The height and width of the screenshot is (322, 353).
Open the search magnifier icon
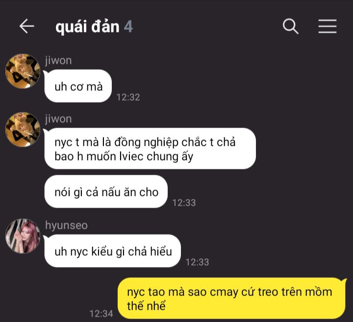pyautogui.click(x=290, y=27)
